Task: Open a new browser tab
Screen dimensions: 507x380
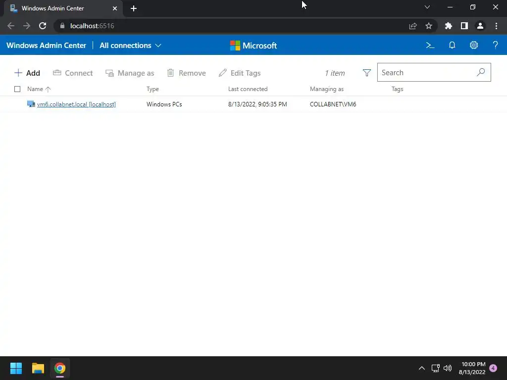Action: pyautogui.click(x=134, y=8)
